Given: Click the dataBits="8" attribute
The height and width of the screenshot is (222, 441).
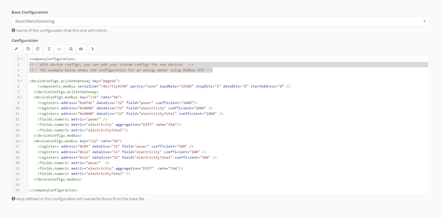Looking at the screenshot, I should [236, 86].
